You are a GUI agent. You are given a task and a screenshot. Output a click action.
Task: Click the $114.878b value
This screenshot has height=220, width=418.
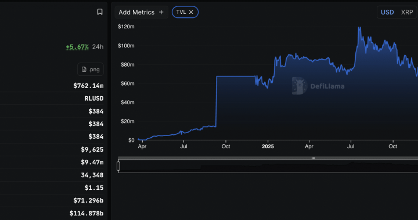(87, 213)
